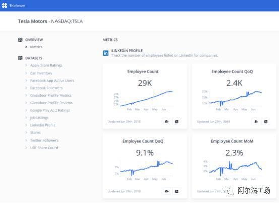Click second icon button on Employee Count QoQ 2.4K card
The width and height of the screenshot is (279, 203).
266,122
